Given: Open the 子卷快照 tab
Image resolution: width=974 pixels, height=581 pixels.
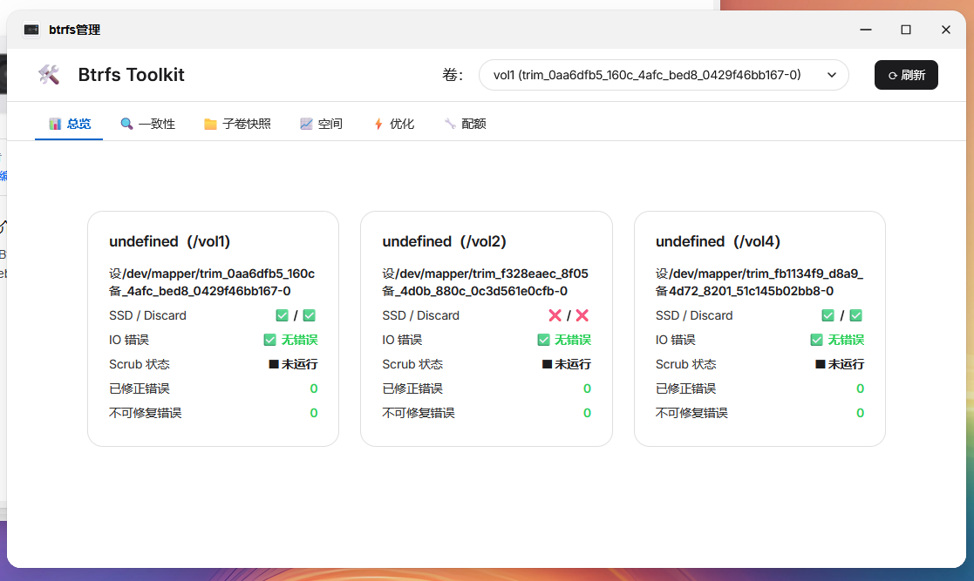Looking at the screenshot, I should tap(237, 124).
